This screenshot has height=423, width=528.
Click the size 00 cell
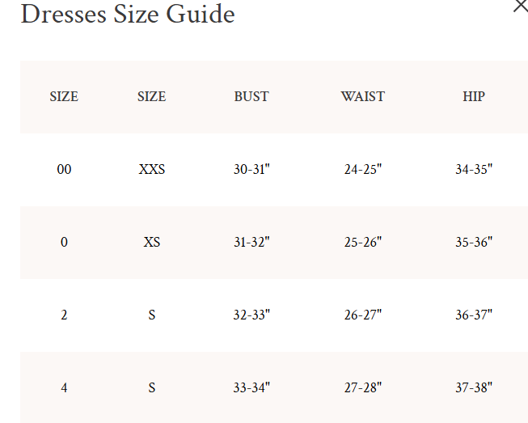(64, 169)
